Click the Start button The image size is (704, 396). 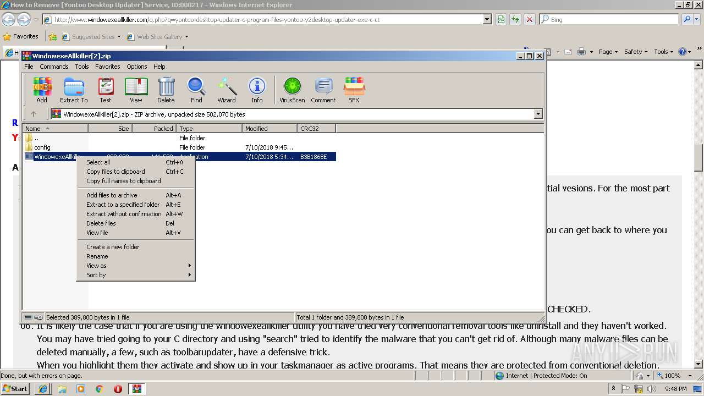(15, 389)
